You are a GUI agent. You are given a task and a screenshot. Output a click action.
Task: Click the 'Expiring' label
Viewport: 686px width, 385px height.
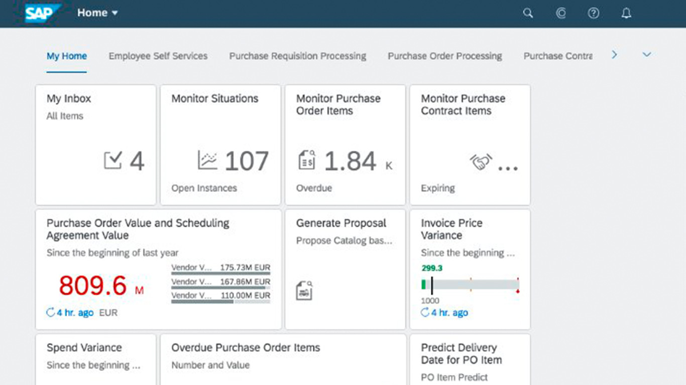(438, 188)
